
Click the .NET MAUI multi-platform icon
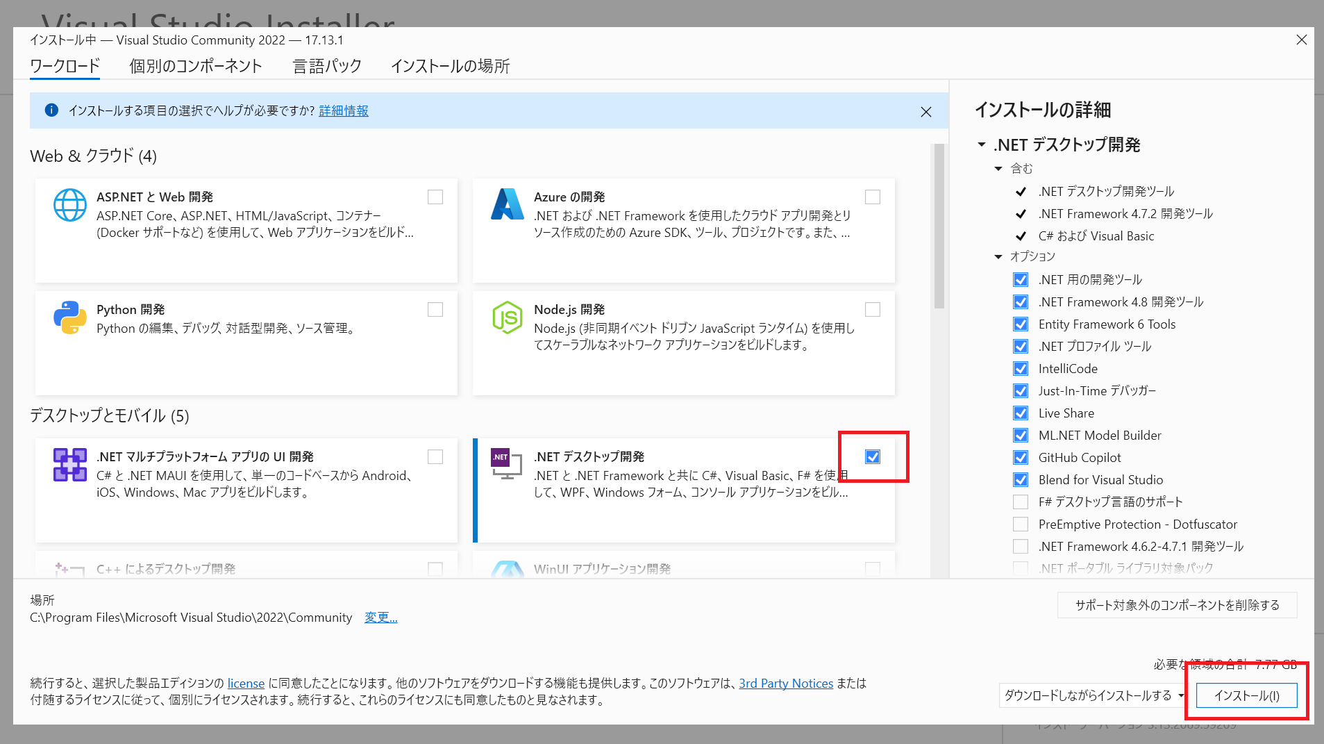pos(70,465)
